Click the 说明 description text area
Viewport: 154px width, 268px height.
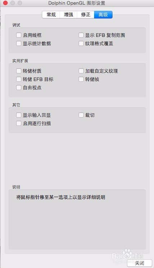tap(77, 220)
